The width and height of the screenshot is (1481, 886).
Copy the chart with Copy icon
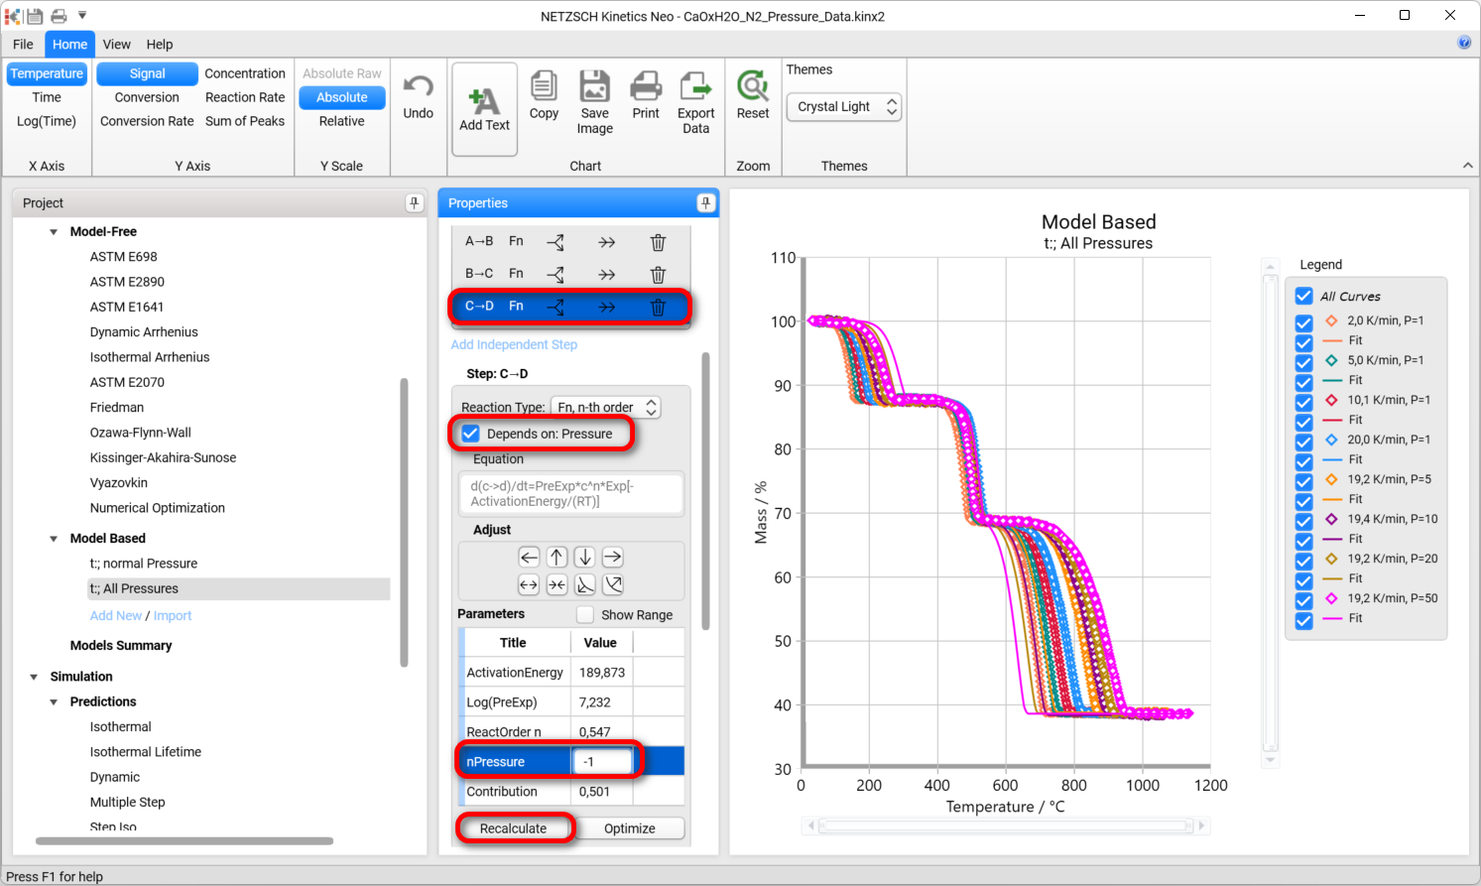544,86
